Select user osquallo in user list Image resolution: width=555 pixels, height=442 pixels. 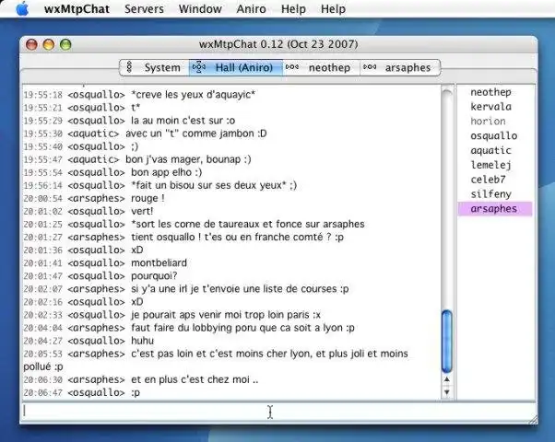click(x=494, y=135)
